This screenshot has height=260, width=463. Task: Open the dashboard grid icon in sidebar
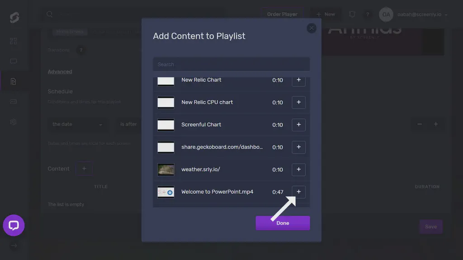tap(13, 41)
